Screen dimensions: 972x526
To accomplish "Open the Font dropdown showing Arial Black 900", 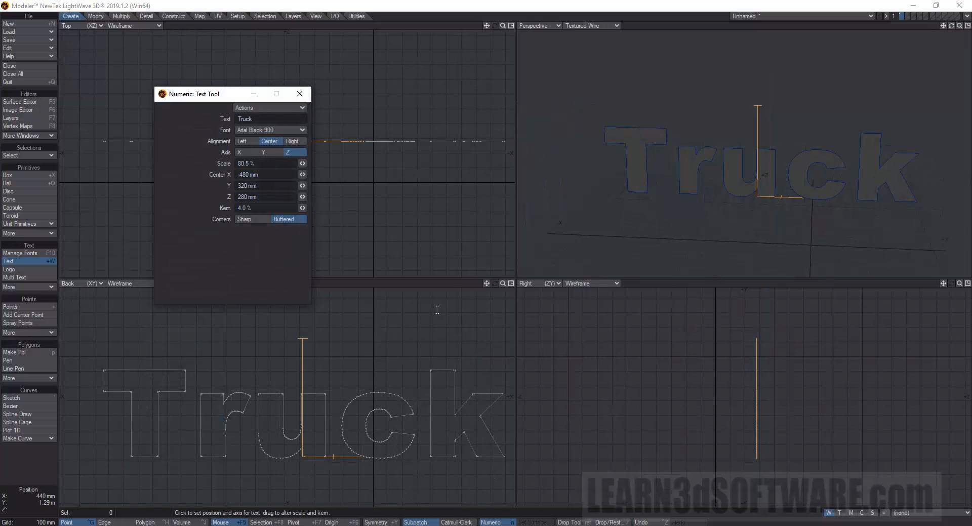I will [x=271, y=130].
